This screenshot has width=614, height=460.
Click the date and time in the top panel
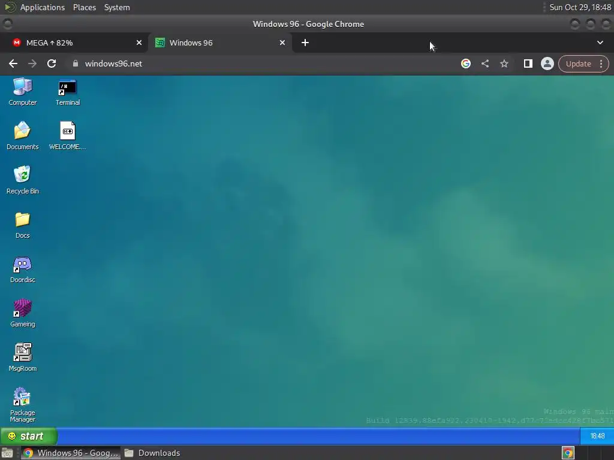(x=580, y=7)
